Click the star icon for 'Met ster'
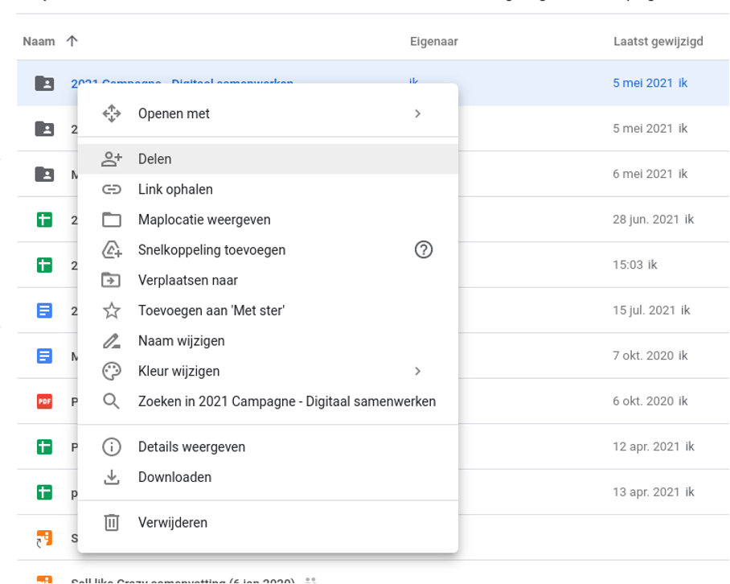Image resolution: width=730 pixels, height=584 pixels. pyautogui.click(x=112, y=311)
